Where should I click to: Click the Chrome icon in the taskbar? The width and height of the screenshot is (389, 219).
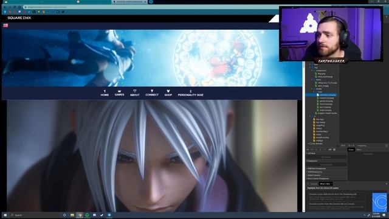[80, 215]
